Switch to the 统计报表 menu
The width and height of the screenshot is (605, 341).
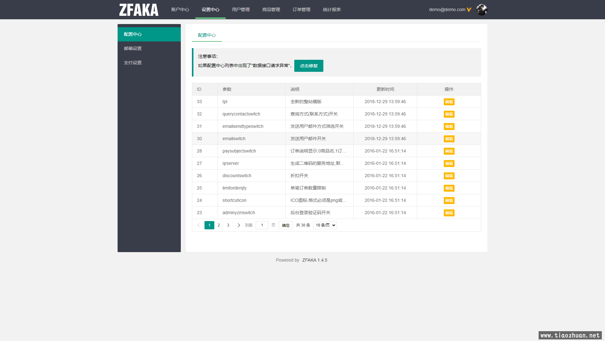pyautogui.click(x=332, y=9)
